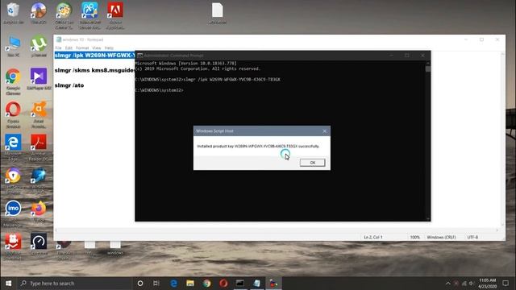Click the 'Ln 2, Col 1' status in Notepad
516x290 pixels.
[373, 237]
